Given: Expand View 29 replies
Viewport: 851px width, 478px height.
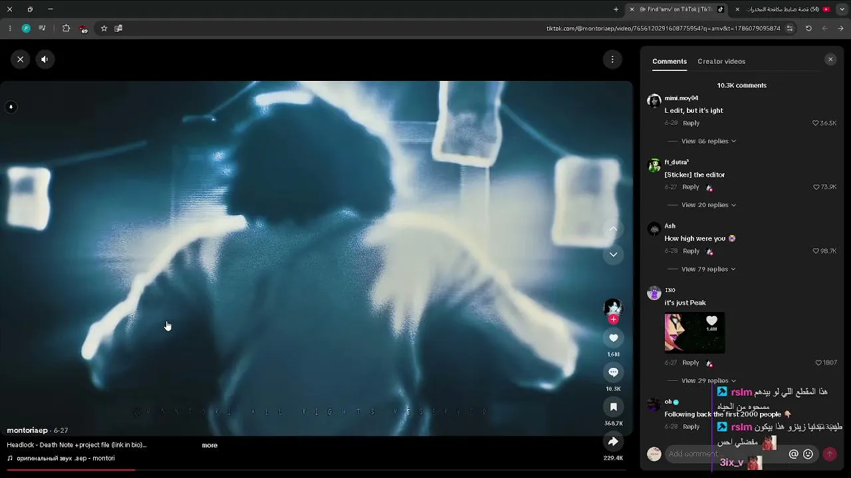Looking at the screenshot, I should 708,380.
